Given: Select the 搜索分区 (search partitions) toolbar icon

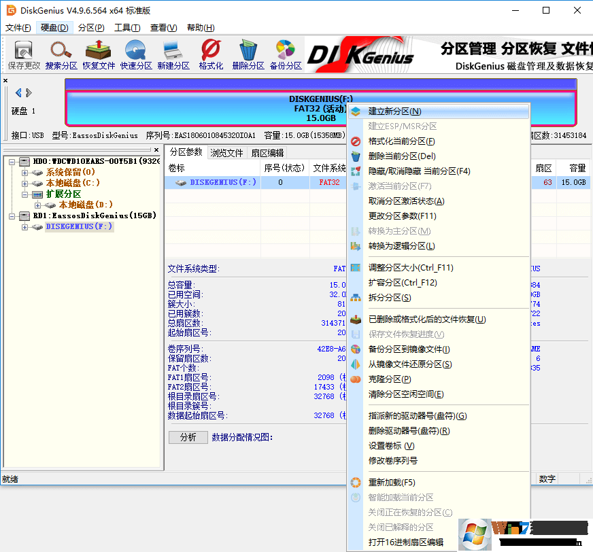Looking at the screenshot, I should click(x=61, y=54).
